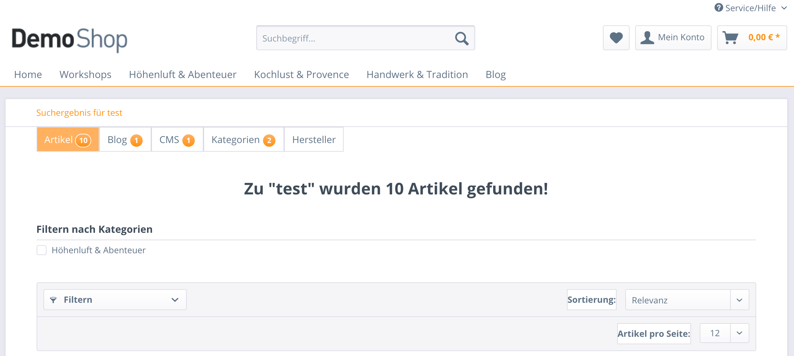
Task: Click the search magnifier icon
Action: pyautogui.click(x=462, y=38)
